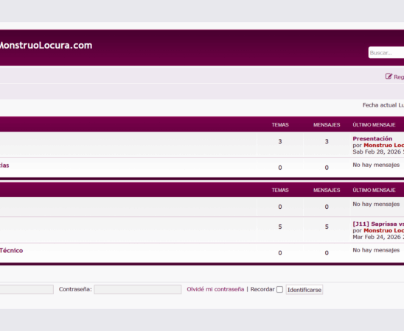Click the Técnico row's 'No hay mensajes' text
The height and width of the screenshot is (331, 404).
pos(376,250)
